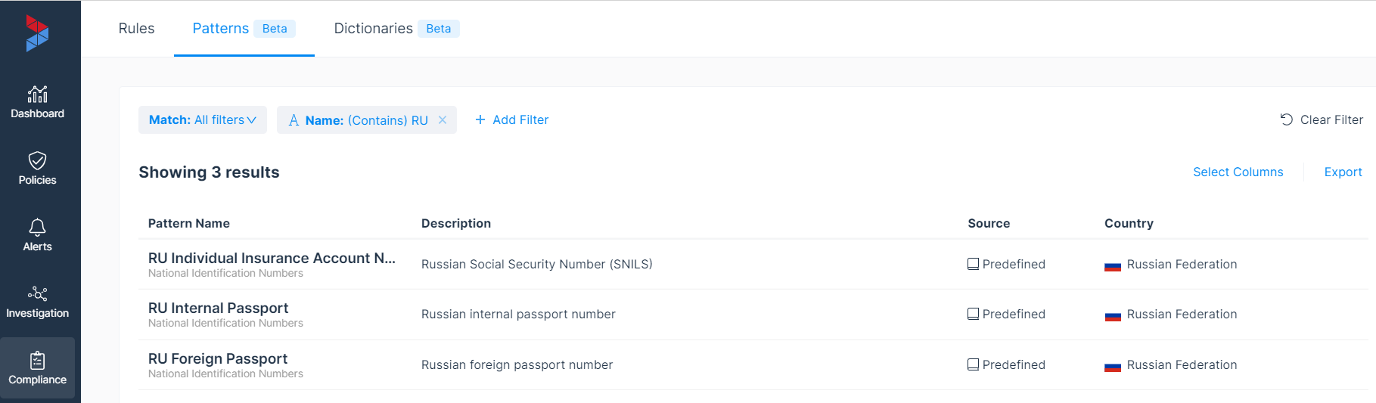Switch to the Rules tab

[x=136, y=29]
